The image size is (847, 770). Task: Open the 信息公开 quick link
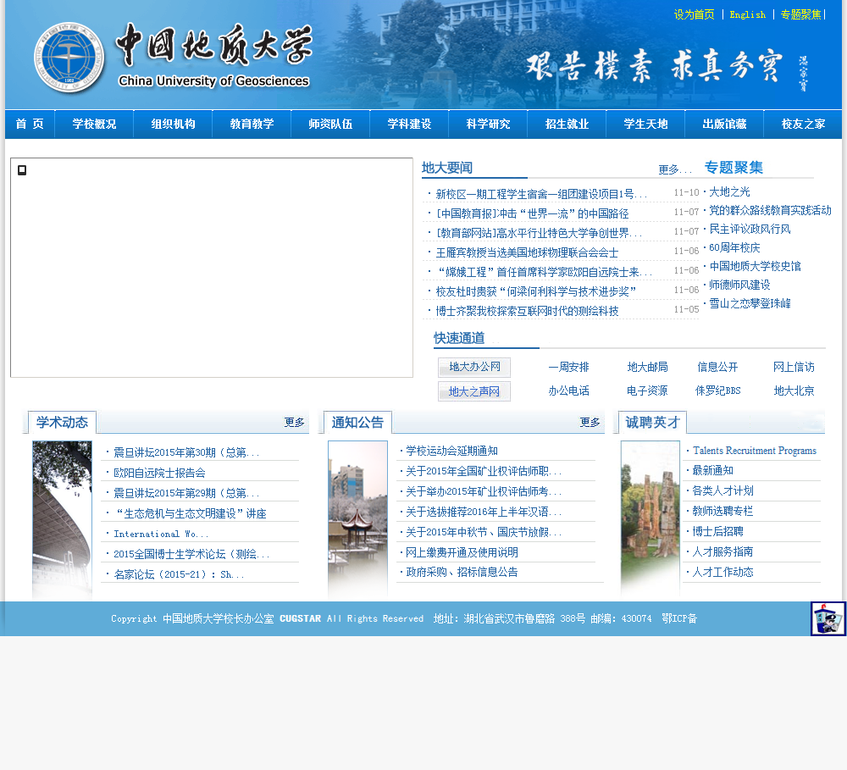coord(717,368)
